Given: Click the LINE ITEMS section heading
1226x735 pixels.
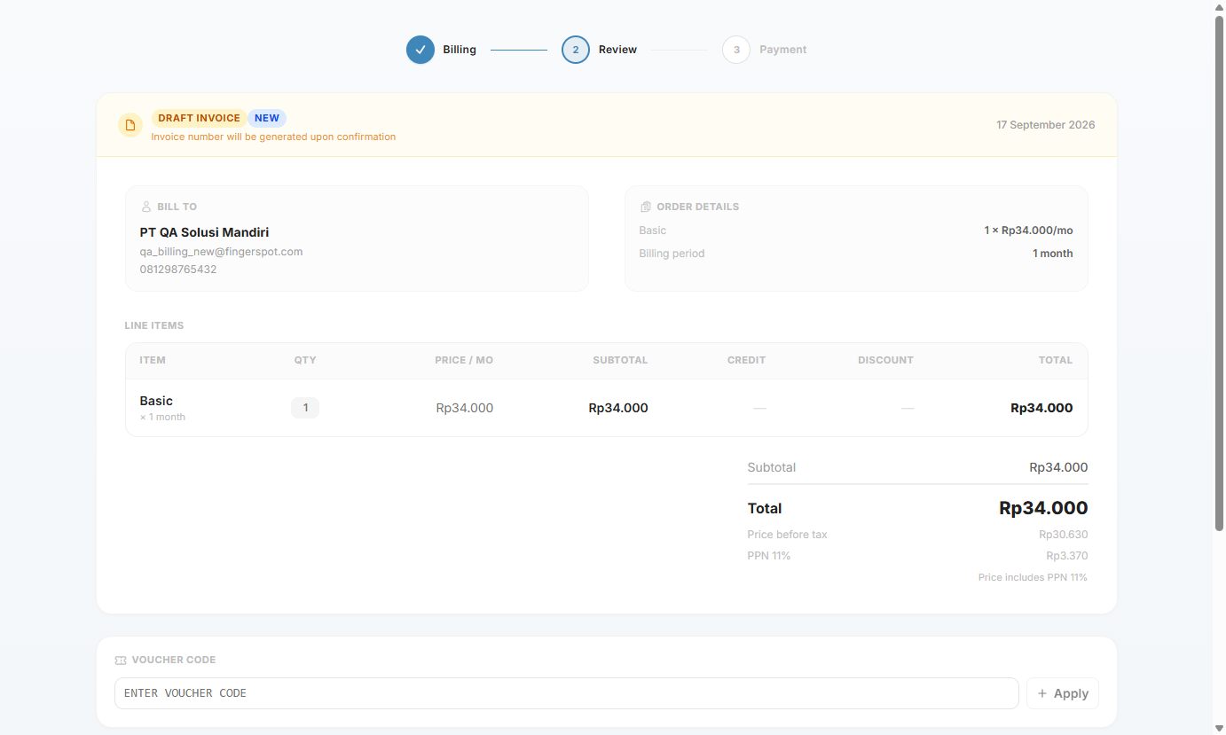Looking at the screenshot, I should coord(154,325).
